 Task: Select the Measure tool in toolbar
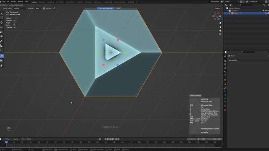(2, 46)
